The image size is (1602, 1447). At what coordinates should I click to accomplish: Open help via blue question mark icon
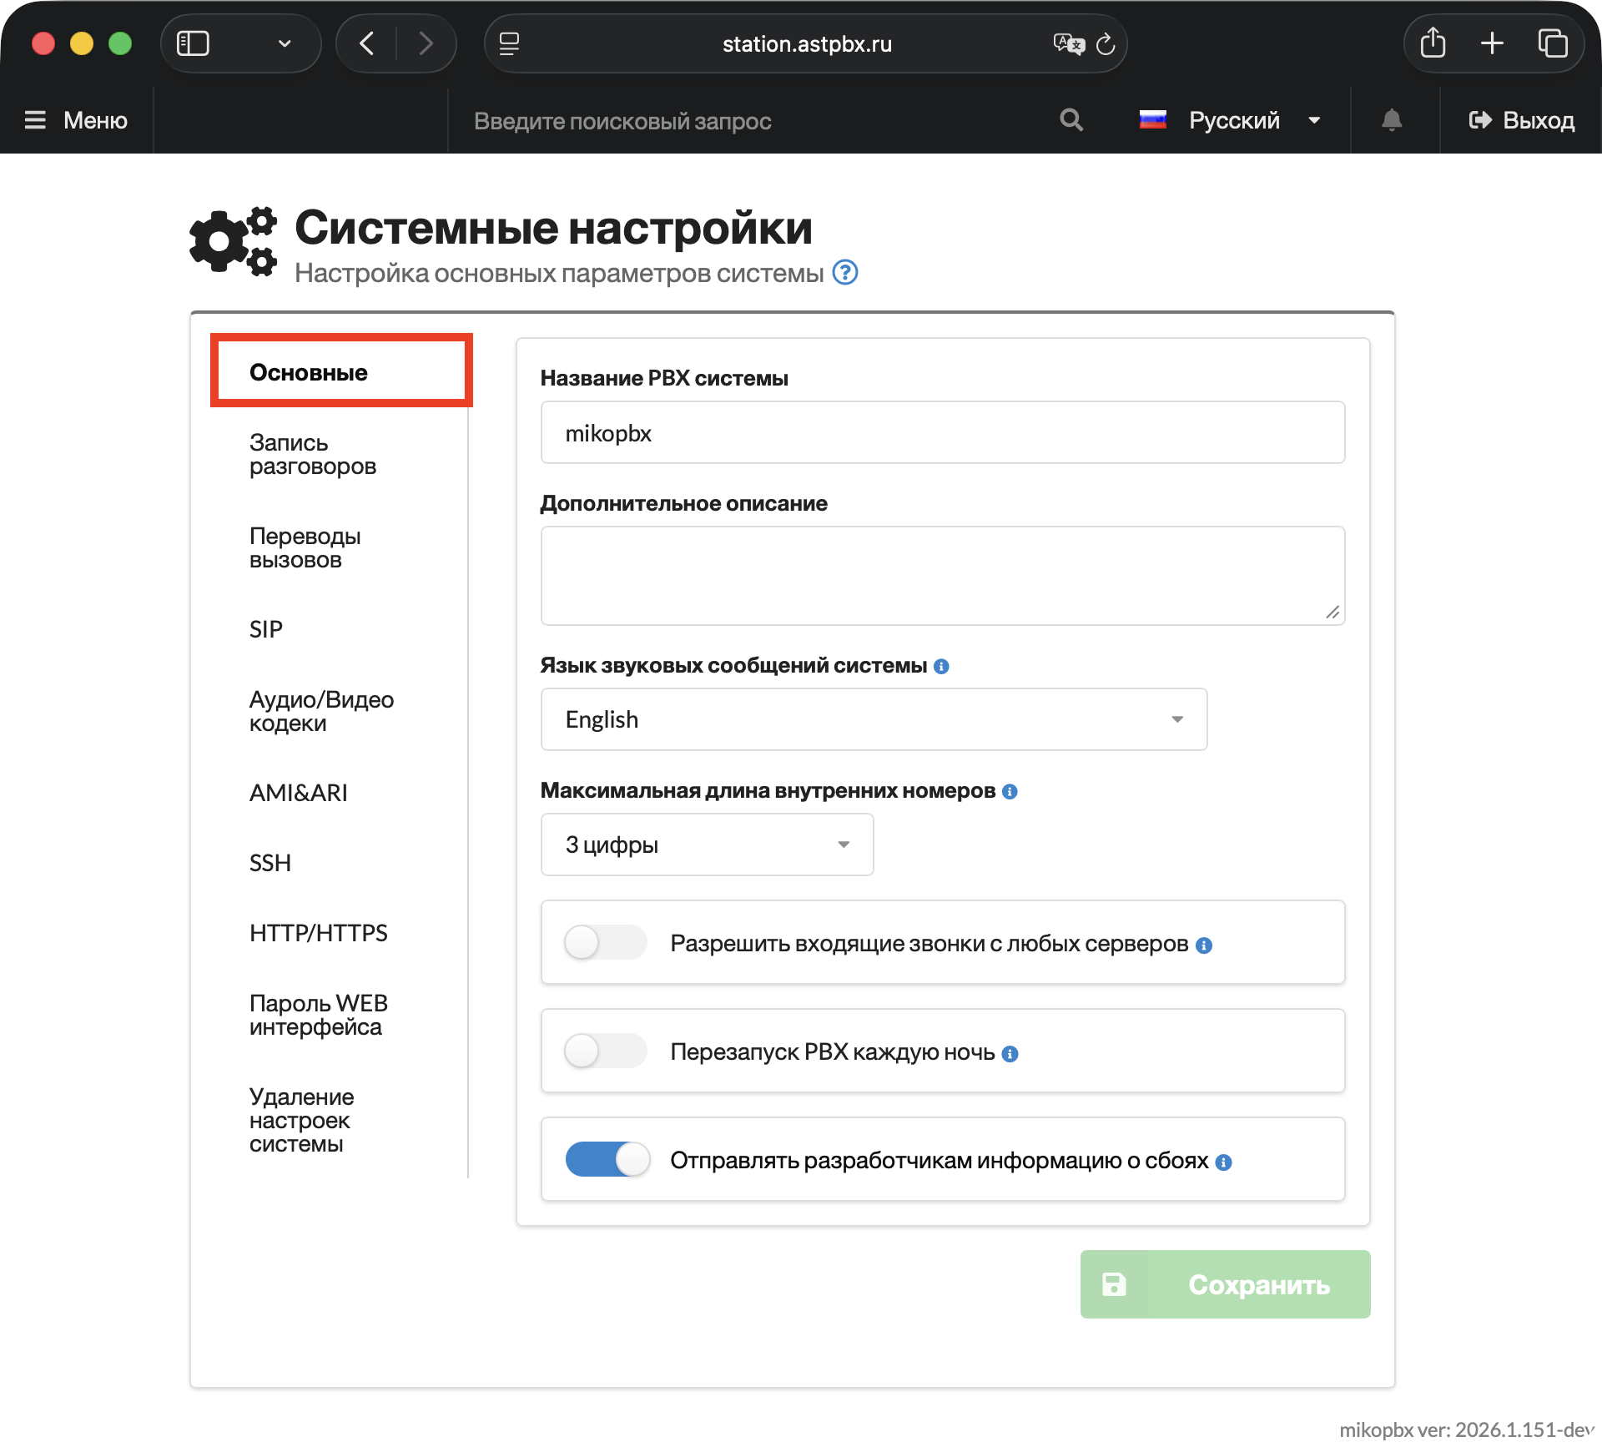845,273
